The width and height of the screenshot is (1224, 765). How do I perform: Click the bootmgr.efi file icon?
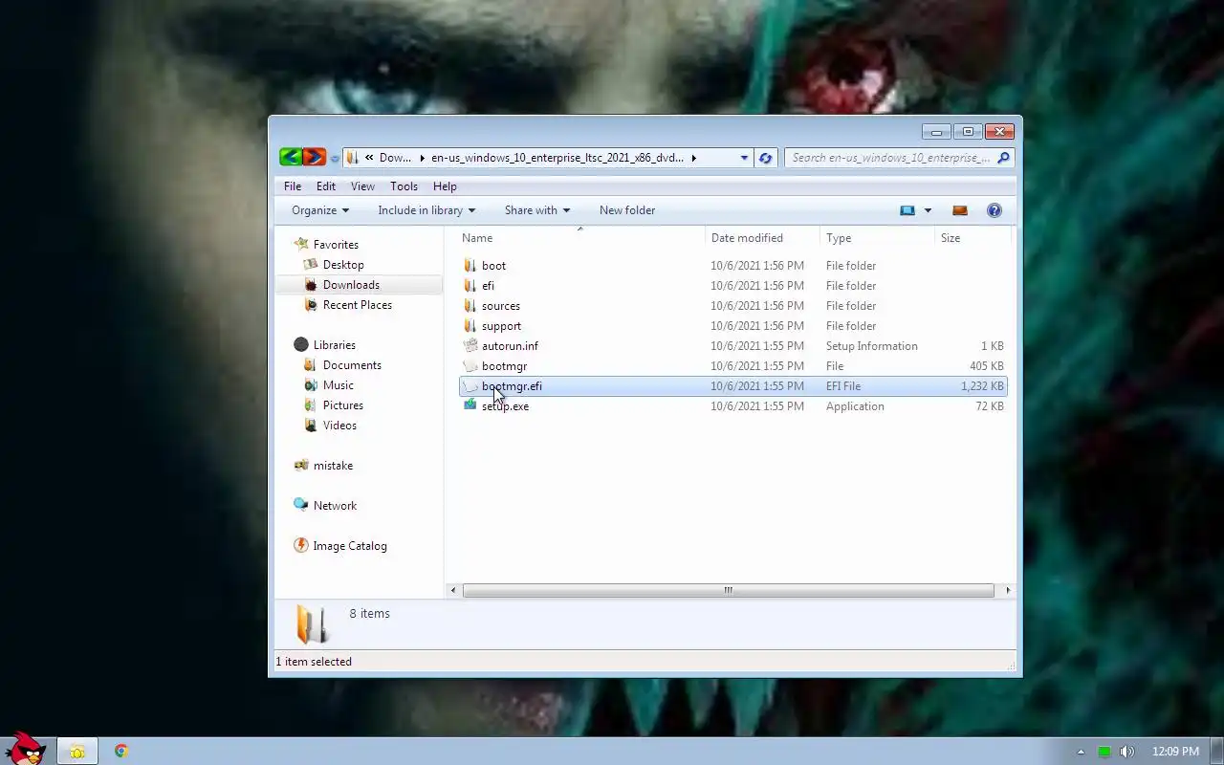pos(470,386)
